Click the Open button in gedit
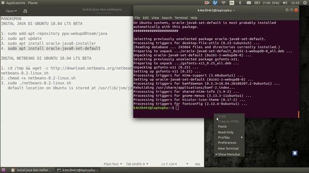 point(11,11)
